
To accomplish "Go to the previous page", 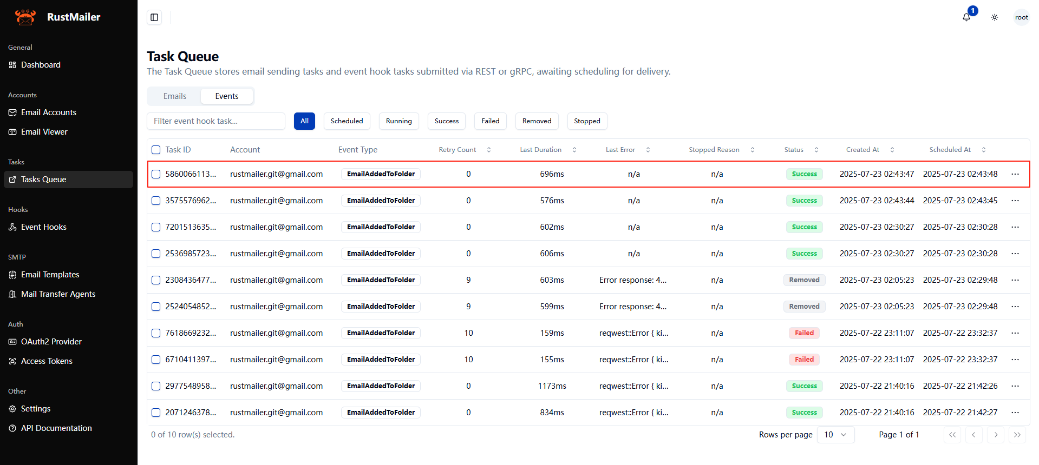I will 974,435.
